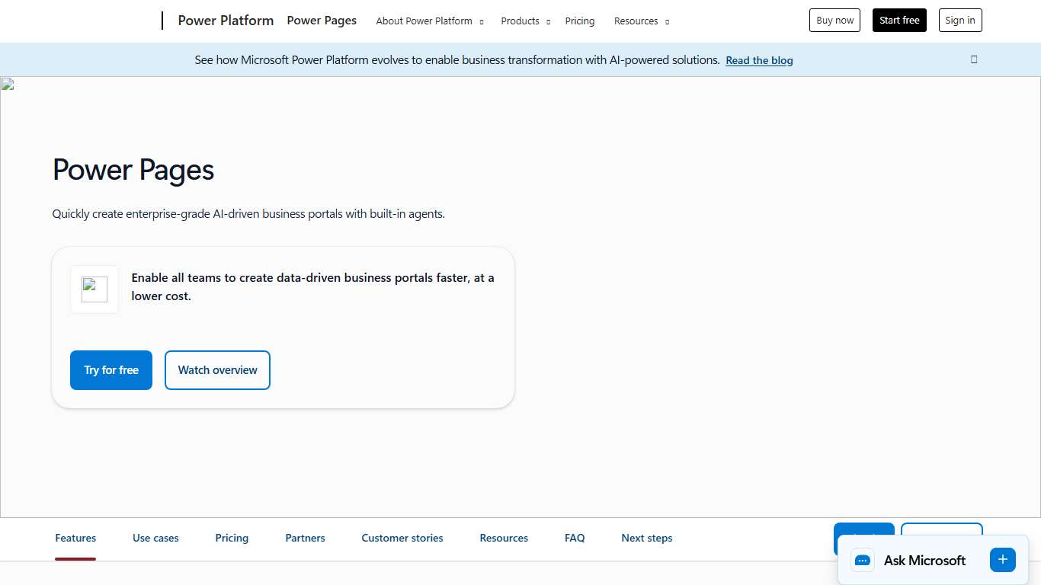The width and height of the screenshot is (1041, 585).
Task: View the Next steps tab
Action: (x=646, y=538)
